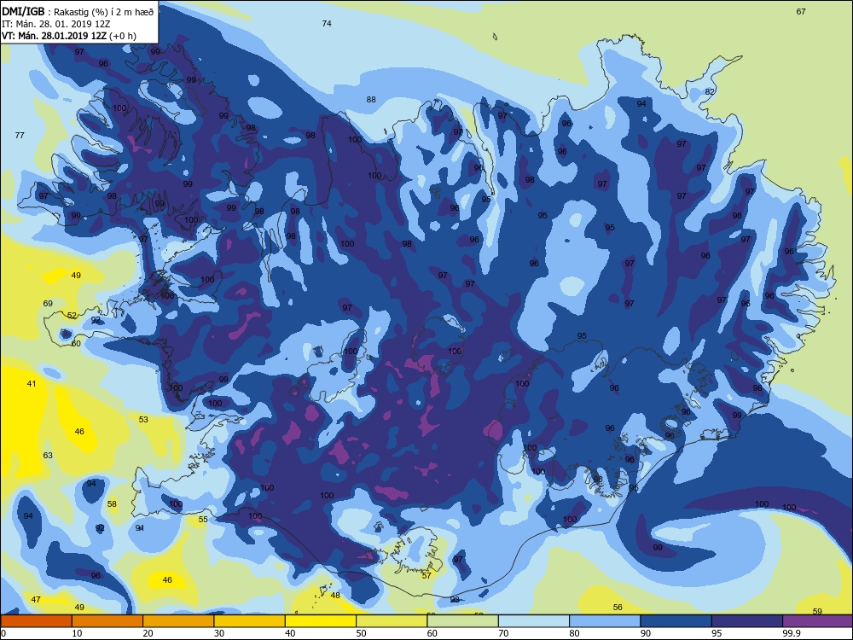Click the legend tick label '90'
Screen dimensions: 853x640
[x=646, y=633]
